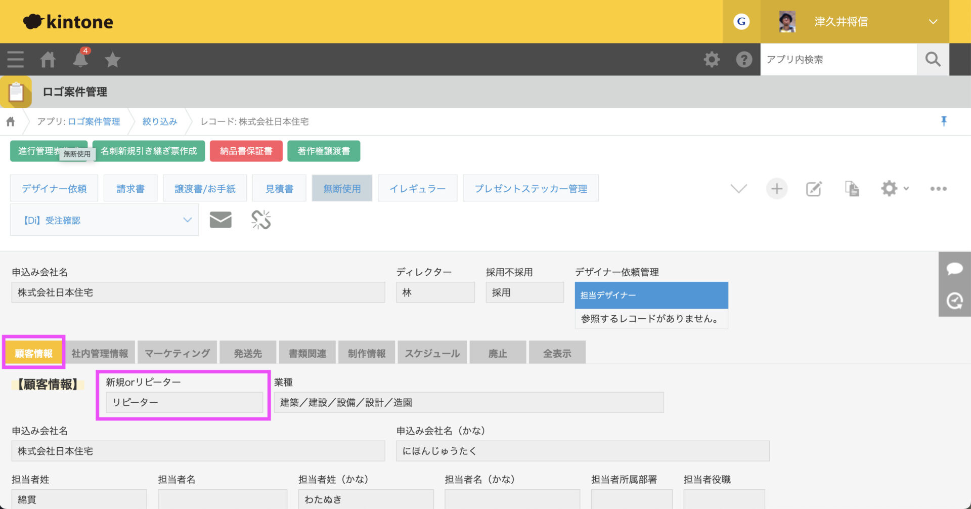This screenshot has width=971, height=509.
Task: Open the 【Di】受注確認 dropdown
Action: [x=105, y=220]
